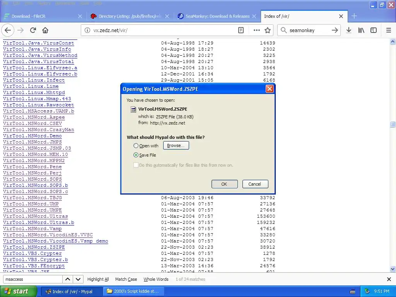Open VirTool.VBS.Crypter link
396x297 pixels.
point(32,253)
